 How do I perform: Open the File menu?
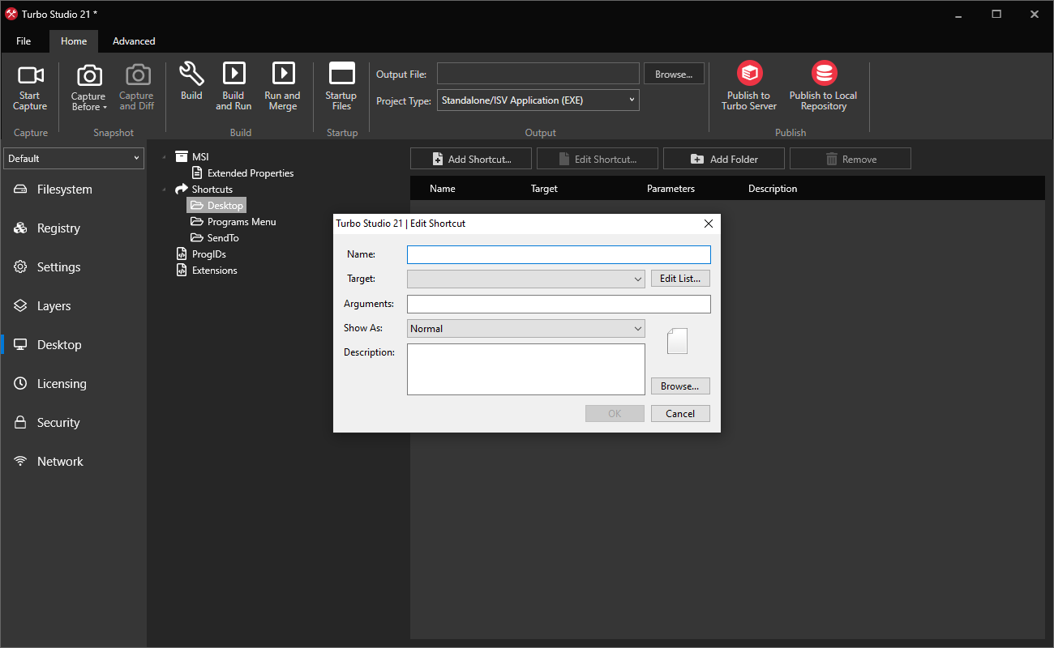[x=24, y=40]
